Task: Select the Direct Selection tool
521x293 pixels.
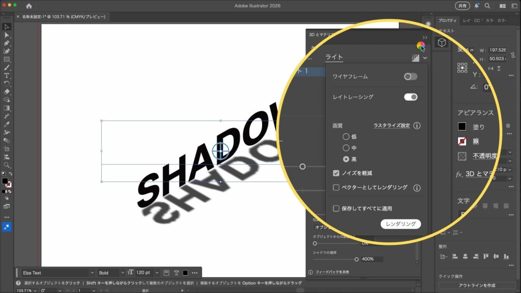Action: click(x=7, y=35)
